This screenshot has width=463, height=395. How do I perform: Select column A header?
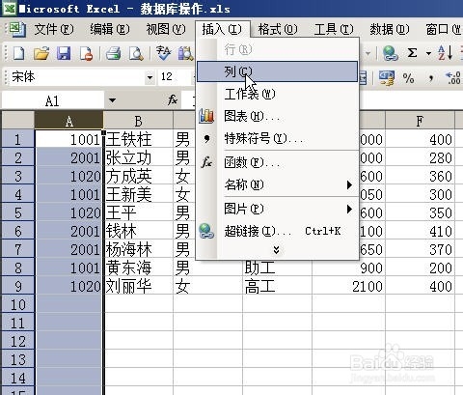coord(68,121)
